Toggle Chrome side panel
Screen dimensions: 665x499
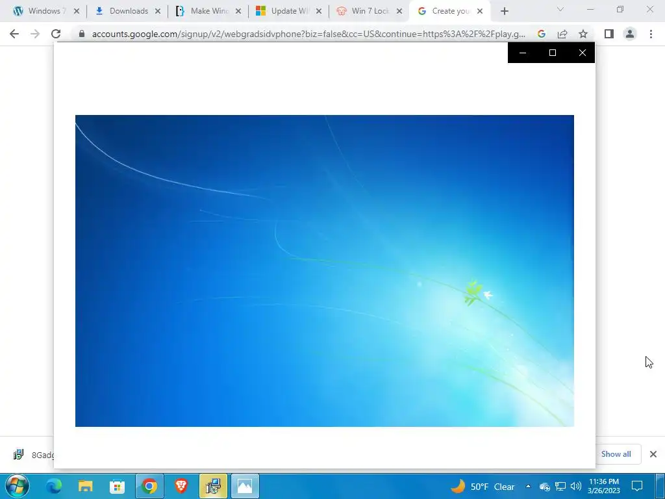609,34
